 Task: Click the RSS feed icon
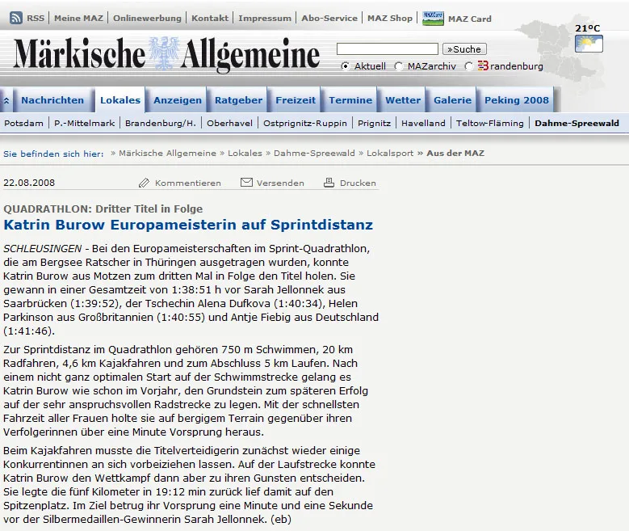point(15,18)
